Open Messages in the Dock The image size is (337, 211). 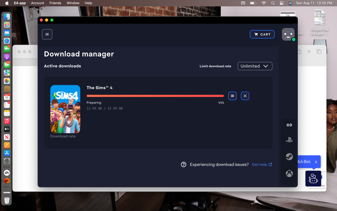pos(7,65)
